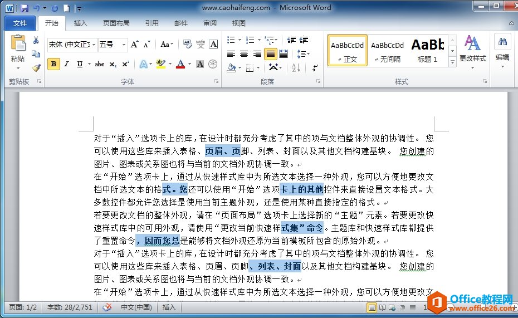Increase font size with Grow Font
This screenshot has width=518, height=318.
click(x=134, y=44)
